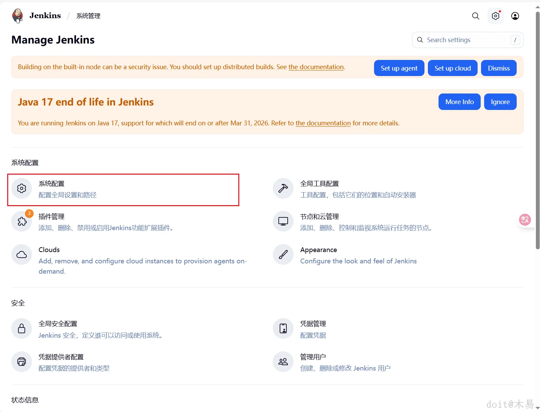This screenshot has width=540, height=412.
Task: Select the Clouds cloud icon
Action: click(x=22, y=254)
